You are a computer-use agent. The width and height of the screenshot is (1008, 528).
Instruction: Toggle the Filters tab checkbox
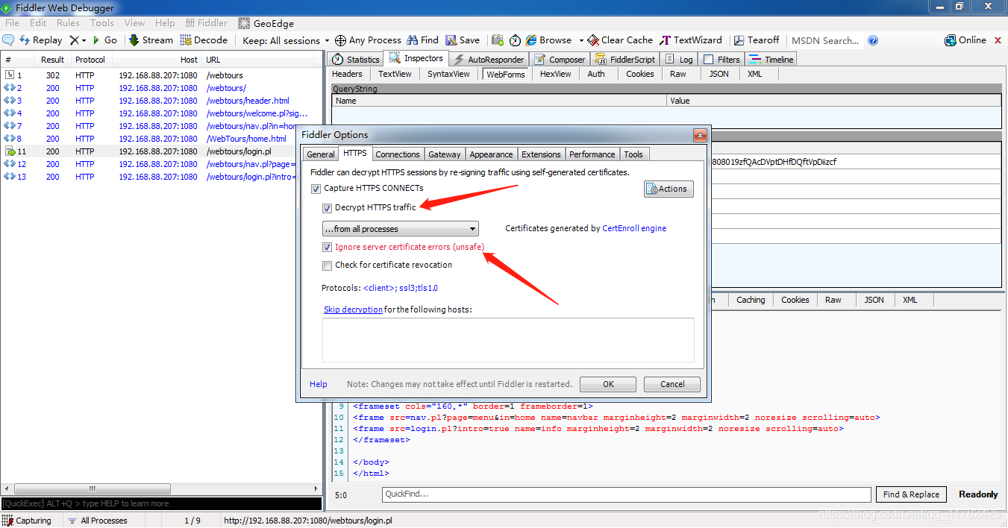pyautogui.click(x=708, y=60)
